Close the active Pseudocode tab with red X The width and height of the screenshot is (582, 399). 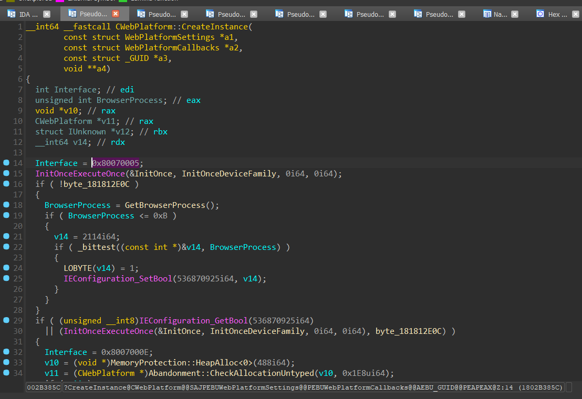coord(116,14)
